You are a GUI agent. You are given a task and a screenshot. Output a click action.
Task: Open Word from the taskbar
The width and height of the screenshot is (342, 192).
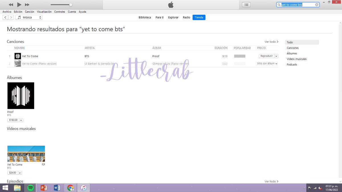(x=57, y=188)
